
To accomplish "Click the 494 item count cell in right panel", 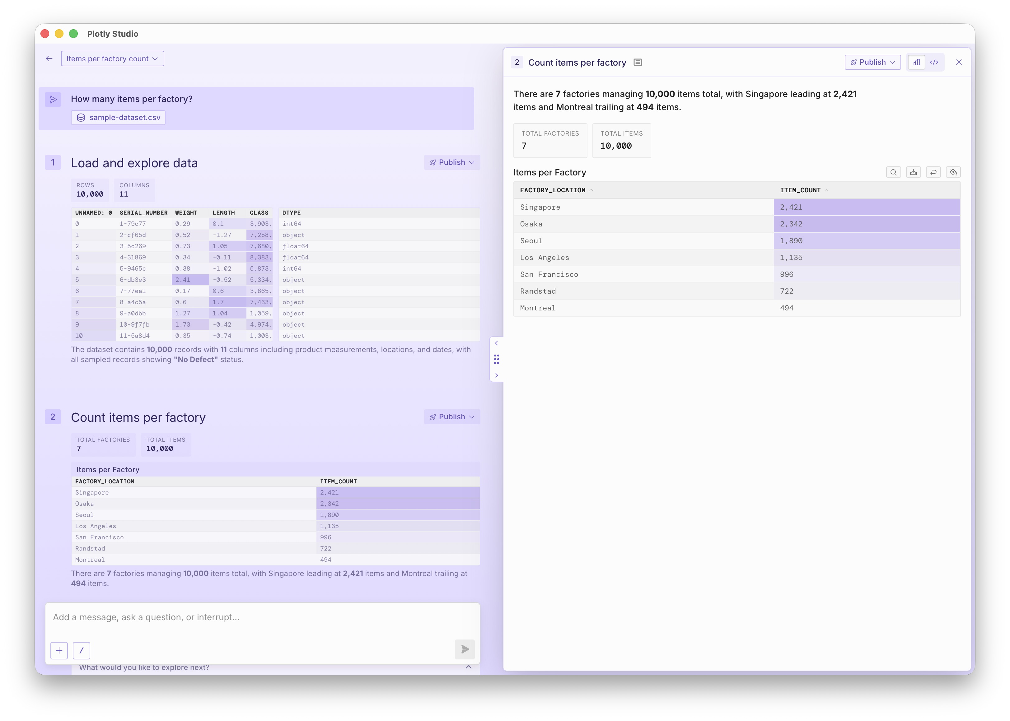I will click(867, 308).
